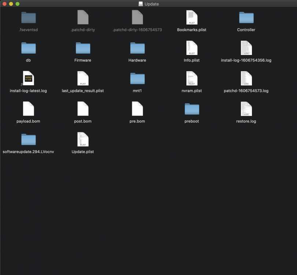The height and width of the screenshot is (275, 297).
Task: Click the 'last_update_result.plist' name label
Action: tap(83, 91)
